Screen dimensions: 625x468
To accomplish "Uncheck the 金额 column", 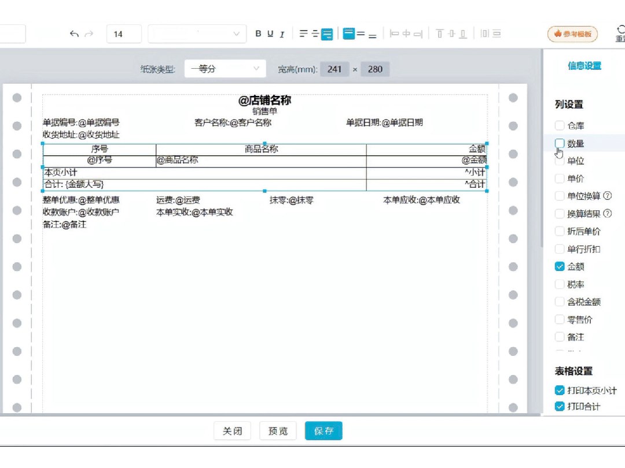I will [560, 266].
